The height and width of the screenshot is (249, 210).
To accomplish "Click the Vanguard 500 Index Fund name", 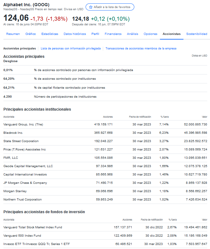I will coord(22,236).
